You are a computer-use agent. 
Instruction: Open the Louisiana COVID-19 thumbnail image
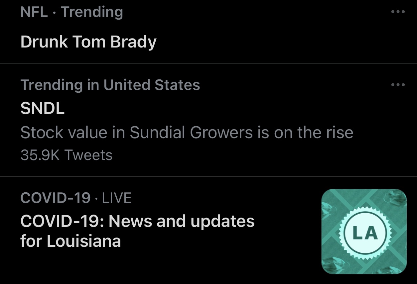tap(364, 232)
